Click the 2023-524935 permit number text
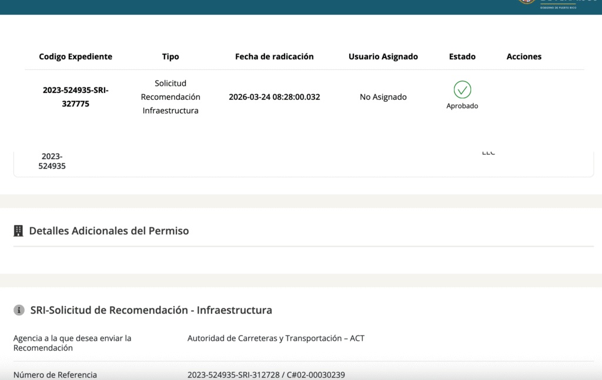 point(52,161)
